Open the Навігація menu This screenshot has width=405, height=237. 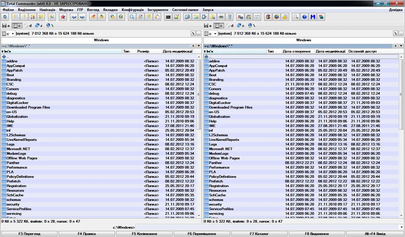click(47, 10)
